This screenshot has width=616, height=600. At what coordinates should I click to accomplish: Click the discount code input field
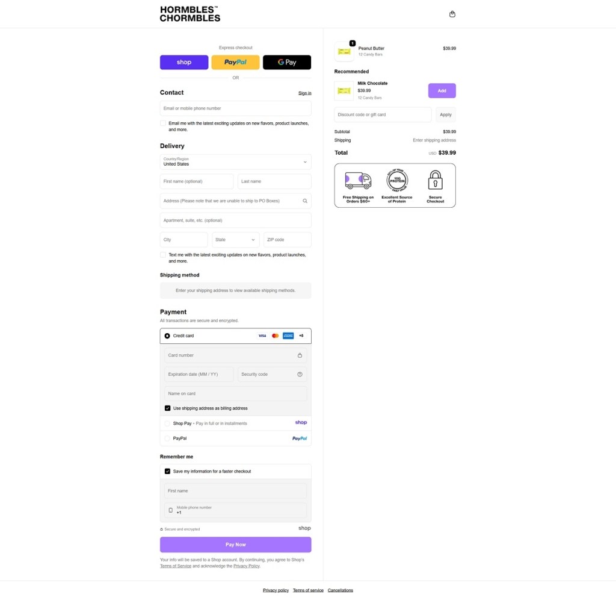383,114
